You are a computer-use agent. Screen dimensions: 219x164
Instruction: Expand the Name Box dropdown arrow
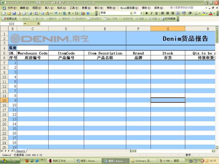point(25,24)
